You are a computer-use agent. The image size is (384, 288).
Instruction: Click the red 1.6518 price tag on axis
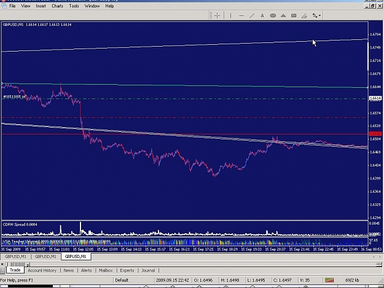click(x=375, y=134)
